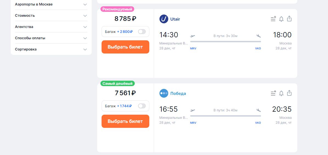The height and width of the screenshot is (155, 328).
Task: Toggle baggage option for Победа ticket
Action: tap(142, 106)
